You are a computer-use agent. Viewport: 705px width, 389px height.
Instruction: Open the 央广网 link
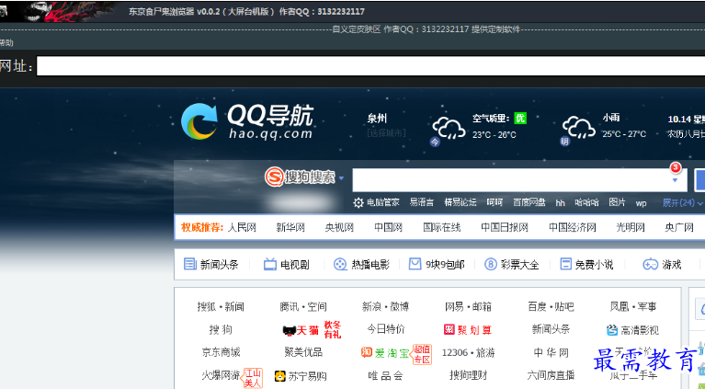click(679, 227)
